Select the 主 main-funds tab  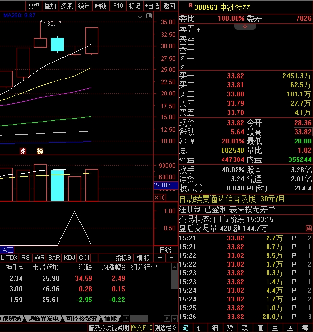click(x=275, y=328)
